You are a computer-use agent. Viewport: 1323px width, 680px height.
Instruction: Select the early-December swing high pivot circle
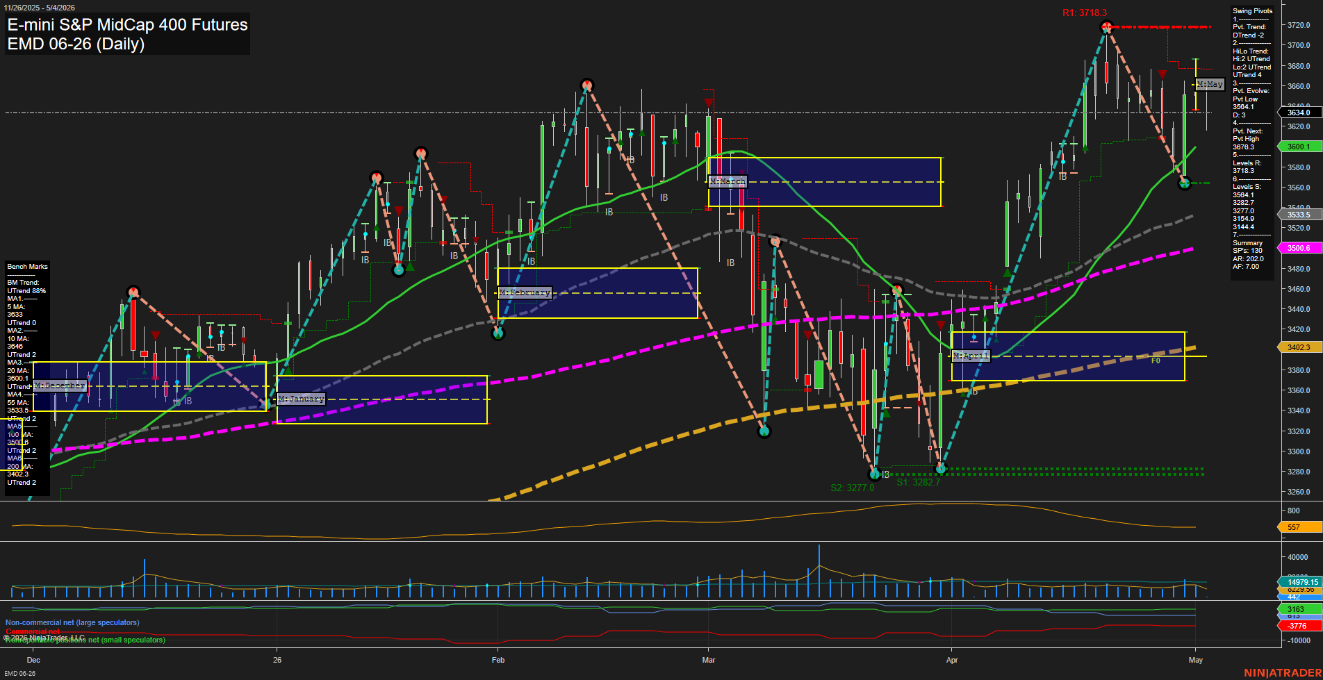click(x=134, y=292)
